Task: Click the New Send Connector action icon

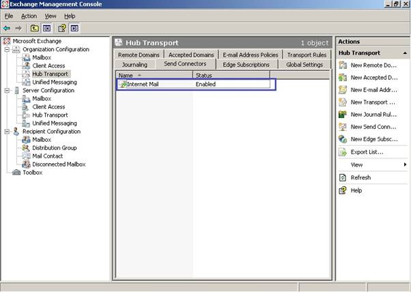Action: [x=343, y=127]
